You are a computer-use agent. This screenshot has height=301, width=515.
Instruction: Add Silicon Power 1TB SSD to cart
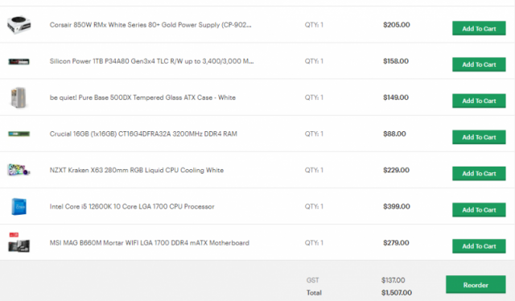click(479, 64)
